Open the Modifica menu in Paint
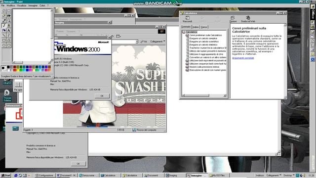Screen dimensions: 316x178 pos(11,5)
